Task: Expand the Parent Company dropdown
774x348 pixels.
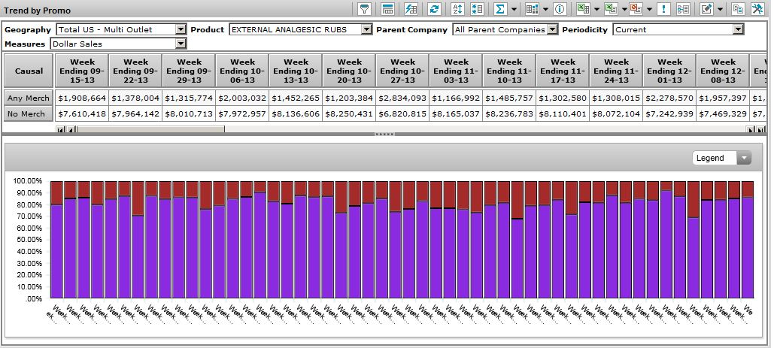Action: pos(552,29)
